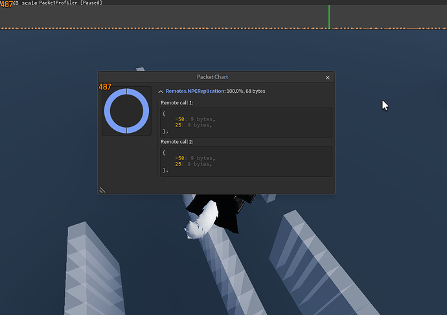
Task: Click the 100.0%, 68 bytes summary text
Action: 246,91
